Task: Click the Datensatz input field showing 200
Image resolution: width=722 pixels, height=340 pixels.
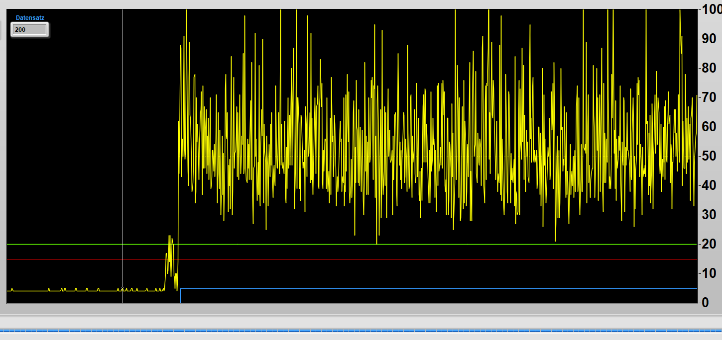Action: [x=30, y=30]
